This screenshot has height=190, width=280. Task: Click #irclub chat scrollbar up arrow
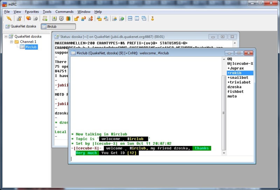tap(224, 59)
